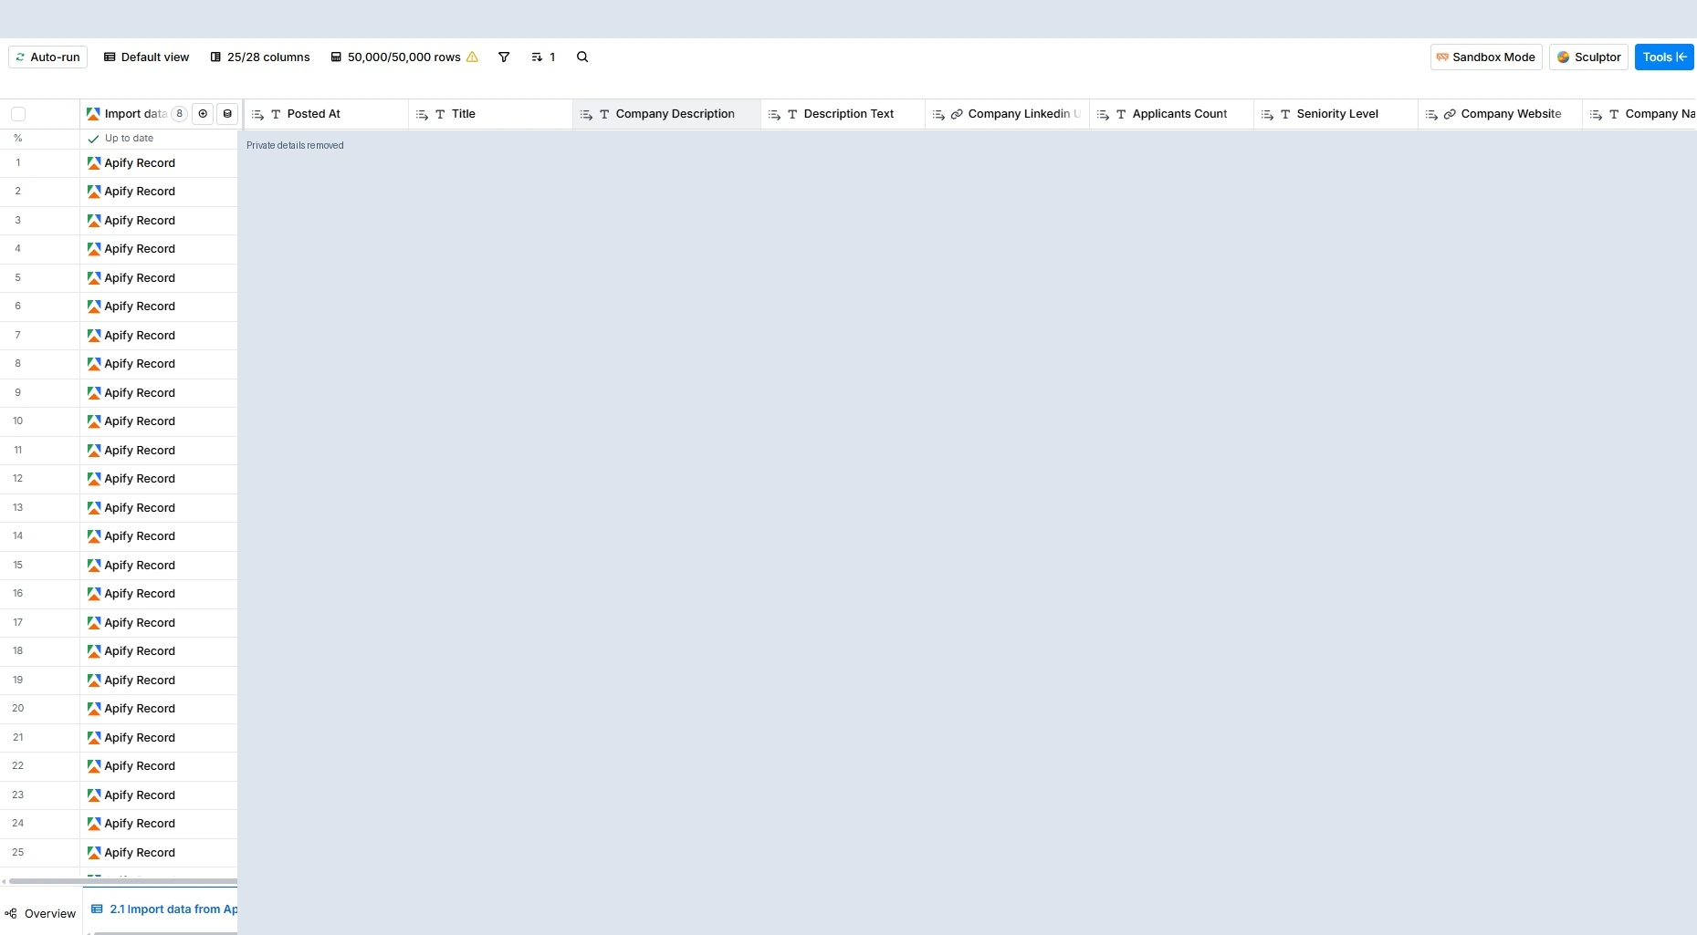Select the Company Description column header
This screenshot has width=1697, height=935.
(x=666, y=114)
